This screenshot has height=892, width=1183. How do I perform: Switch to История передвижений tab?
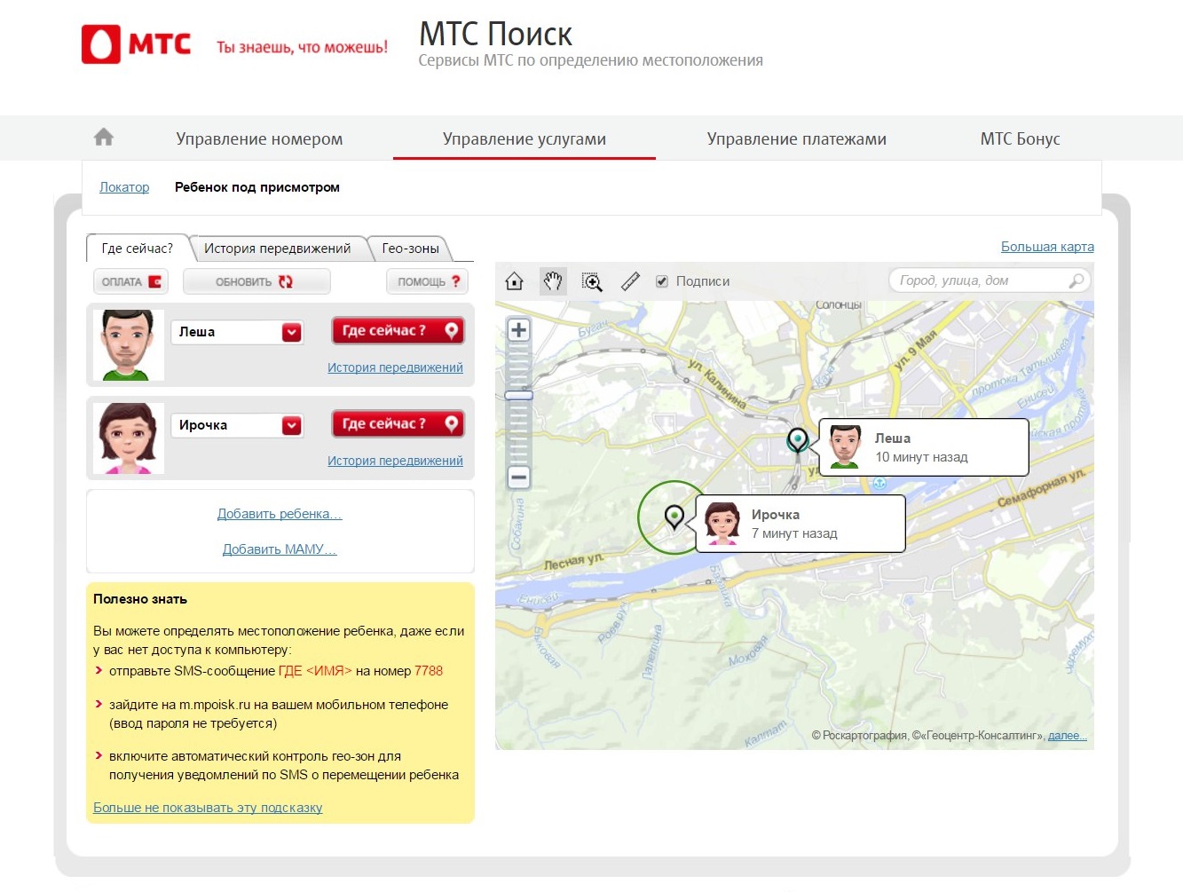[278, 249]
